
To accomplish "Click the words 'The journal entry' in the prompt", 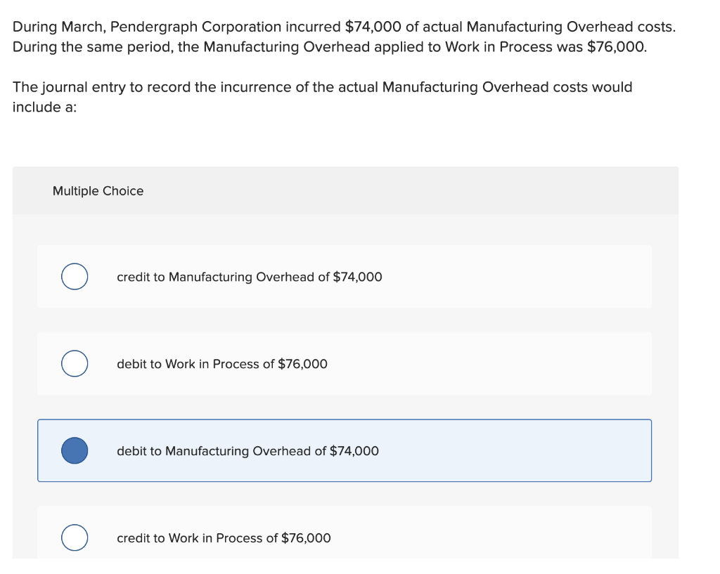I will point(68,87).
